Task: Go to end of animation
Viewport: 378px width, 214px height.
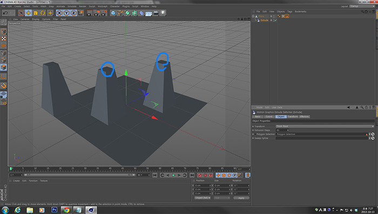Action: click(x=192, y=175)
